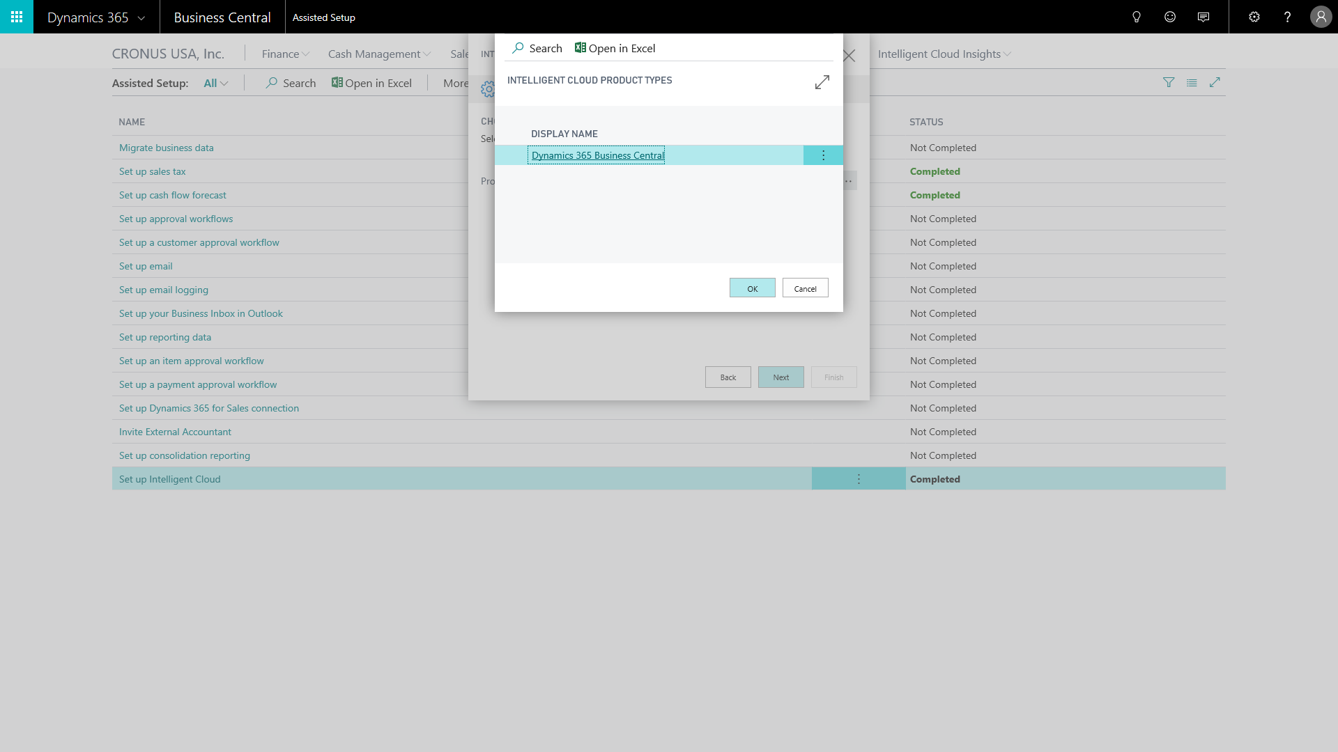The height and width of the screenshot is (752, 1338).
Task: Click the NAME column header
Action: (x=132, y=122)
